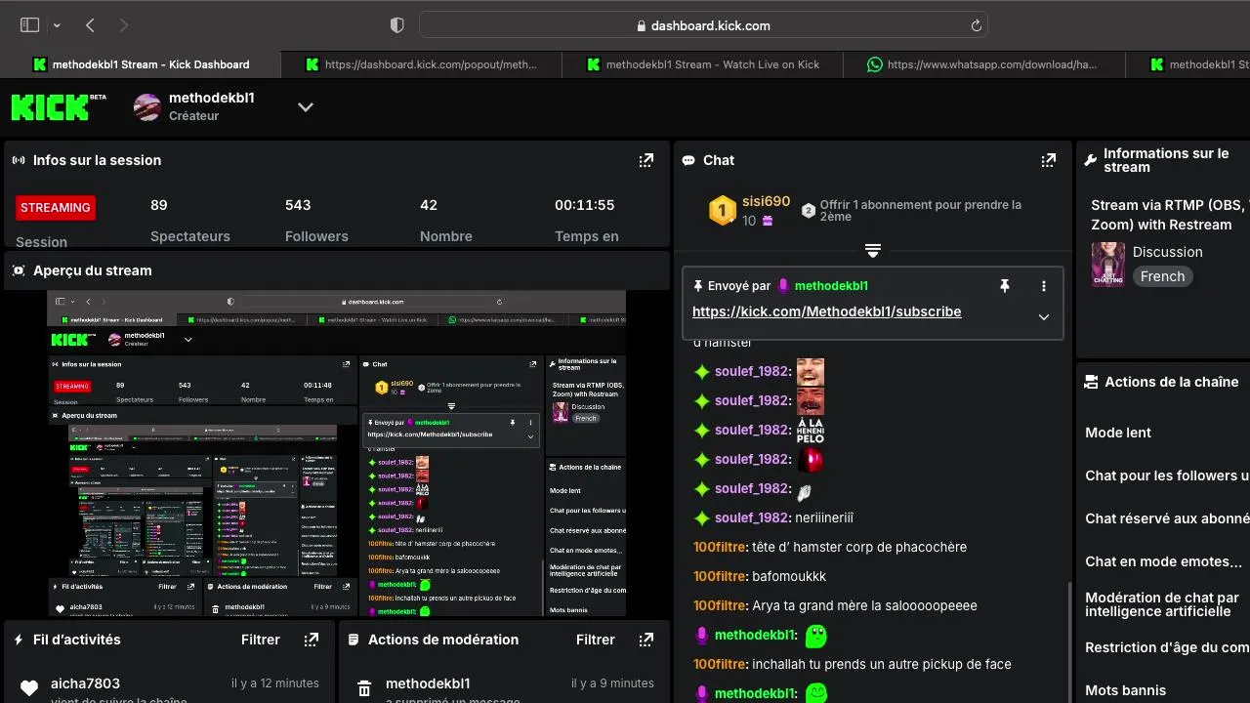
Task: Open the pinned message three-dot menu
Action: (1044, 286)
